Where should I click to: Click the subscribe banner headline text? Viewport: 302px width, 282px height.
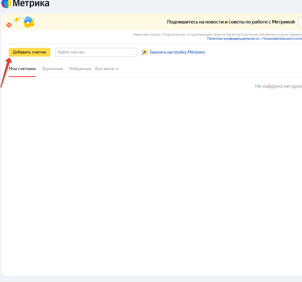[231, 22]
